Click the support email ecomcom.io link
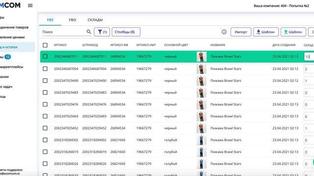Image resolution: width=314 pixels, height=176 pixels. (10, 174)
